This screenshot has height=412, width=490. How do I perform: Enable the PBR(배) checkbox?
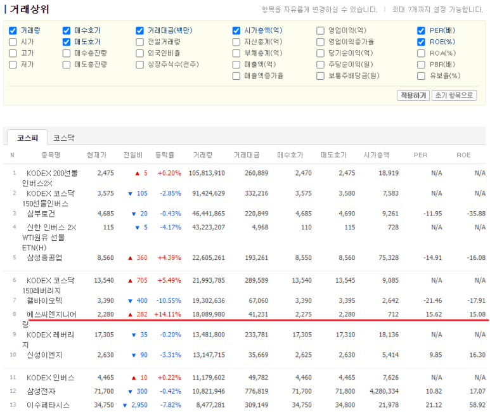422,65
